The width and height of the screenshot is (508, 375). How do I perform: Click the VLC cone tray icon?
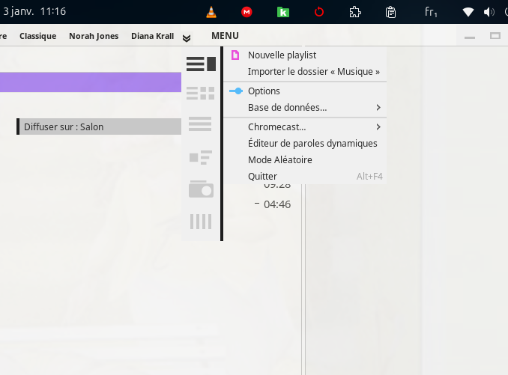(x=211, y=12)
